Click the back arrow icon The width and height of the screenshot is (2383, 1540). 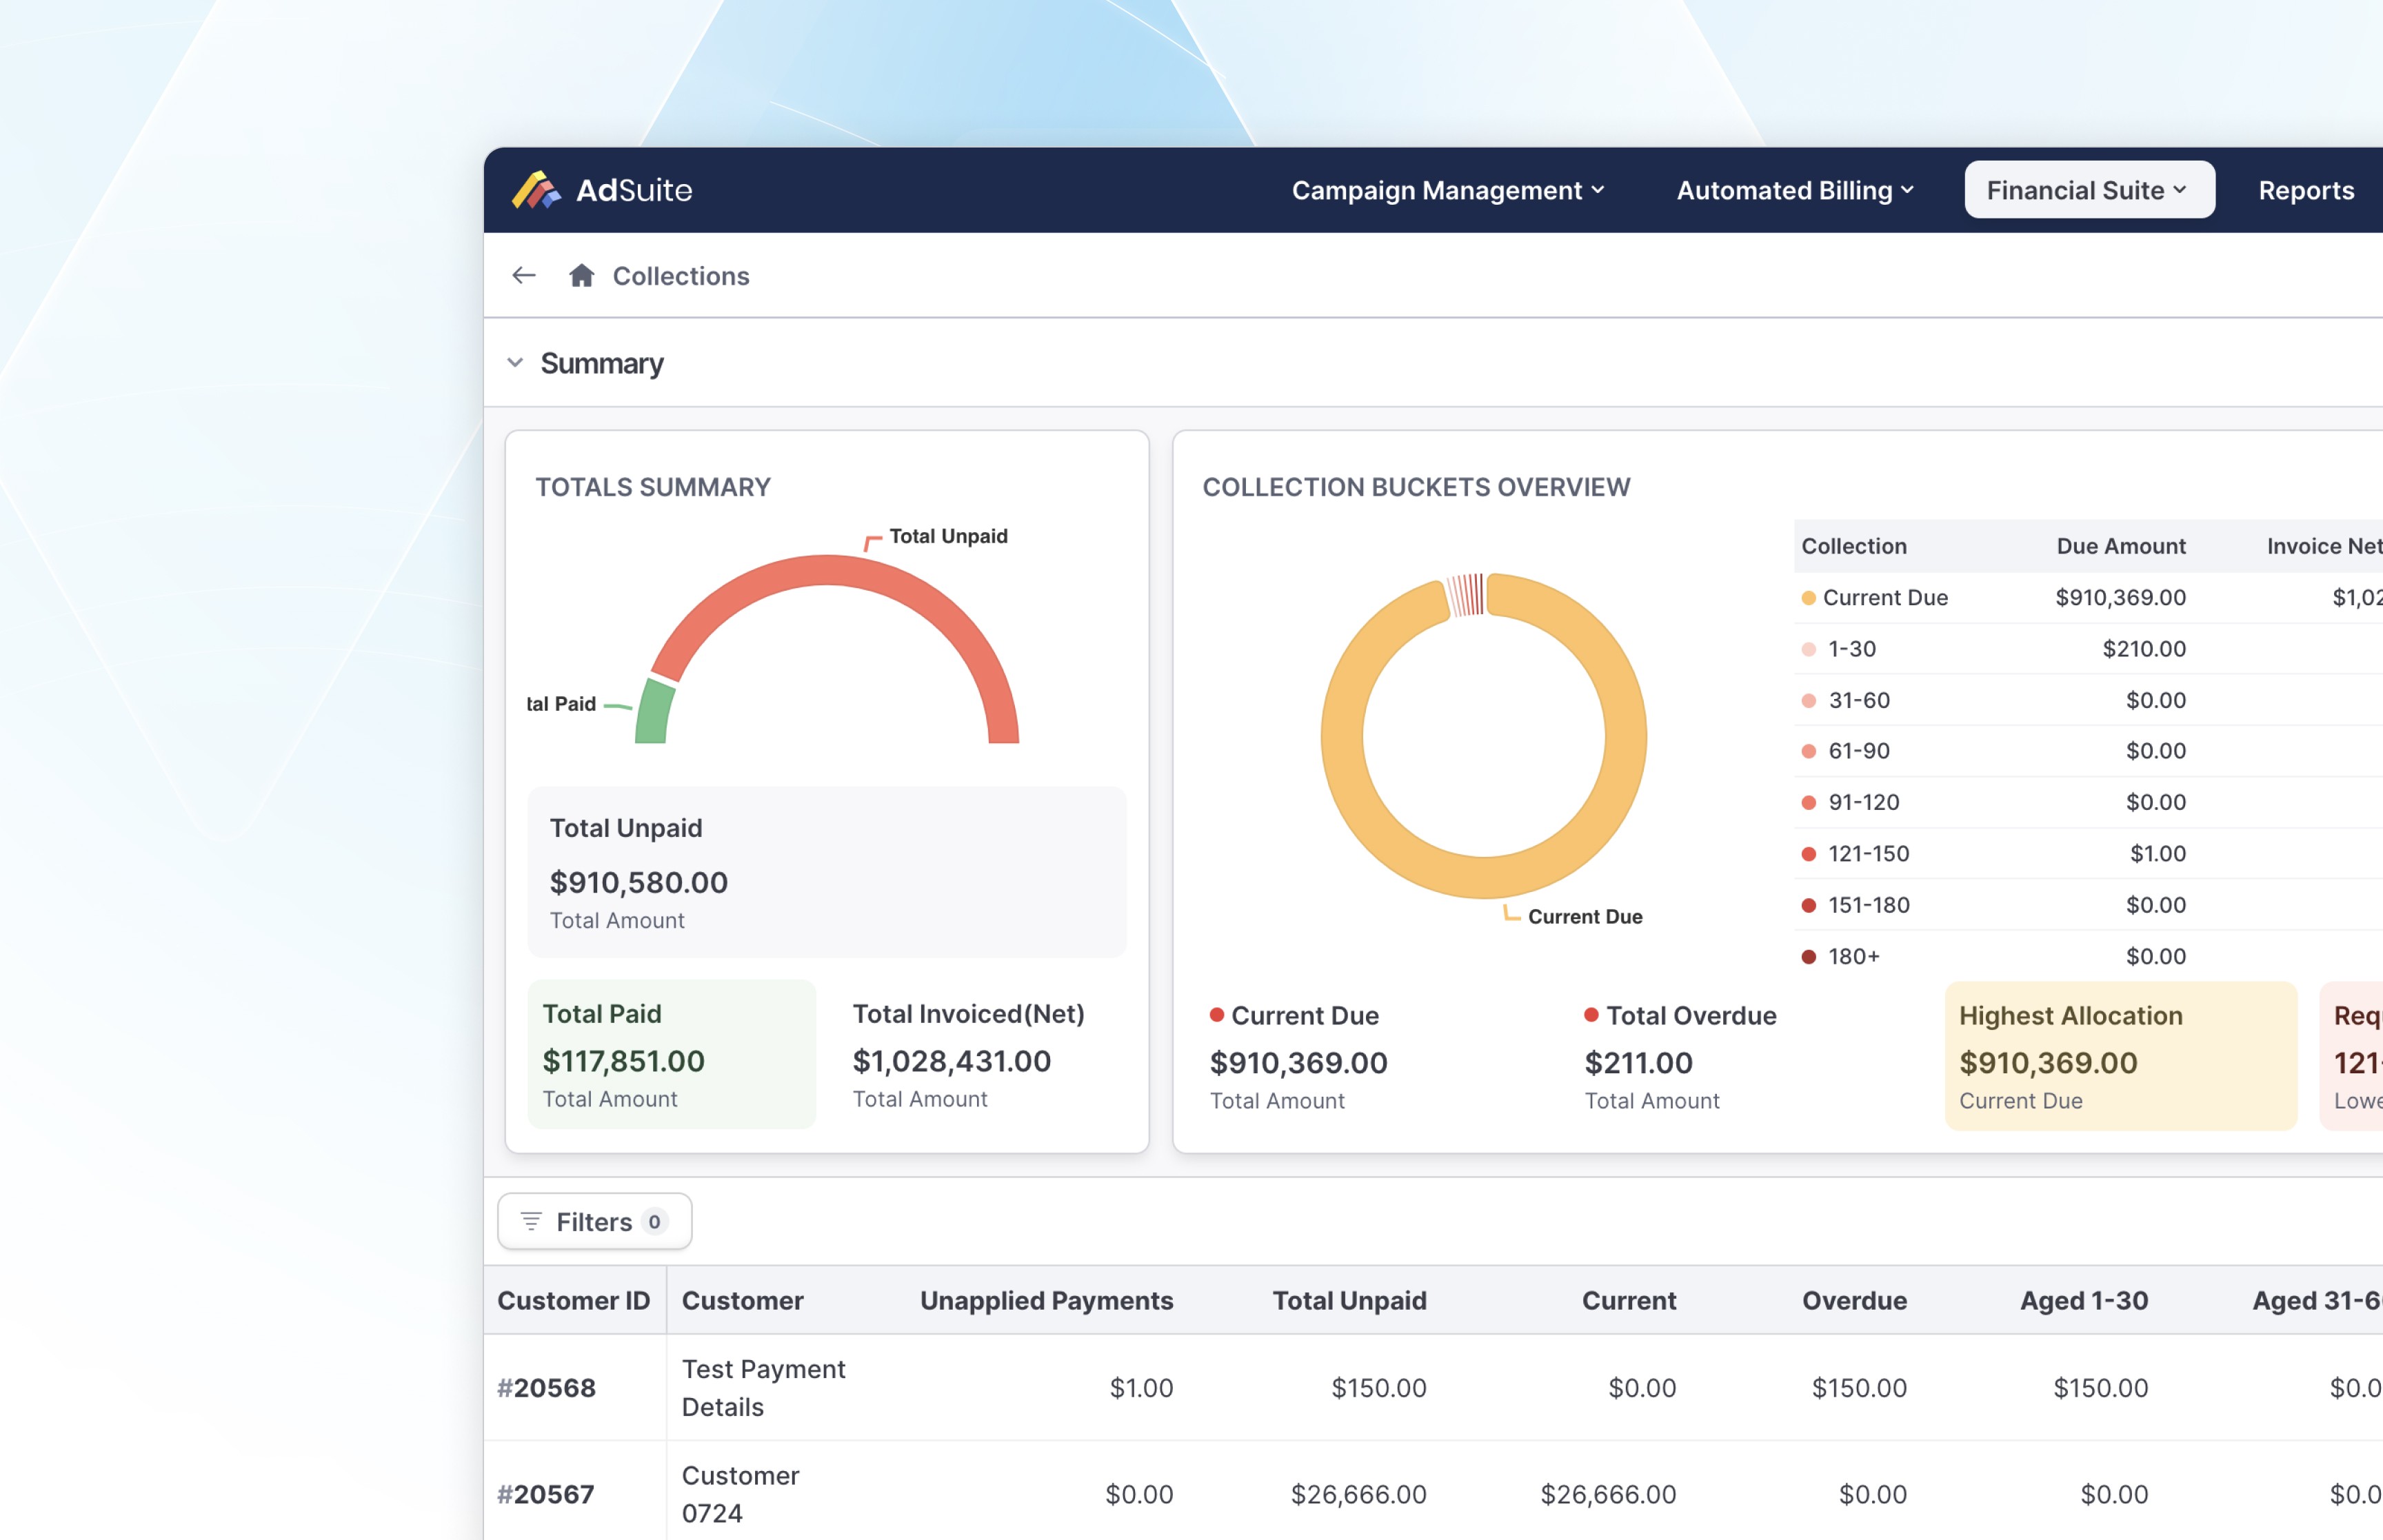[x=524, y=276]
